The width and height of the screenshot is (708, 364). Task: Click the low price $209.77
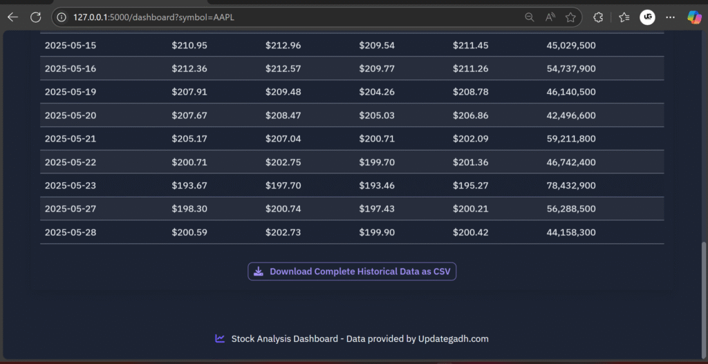pos(377,68)
